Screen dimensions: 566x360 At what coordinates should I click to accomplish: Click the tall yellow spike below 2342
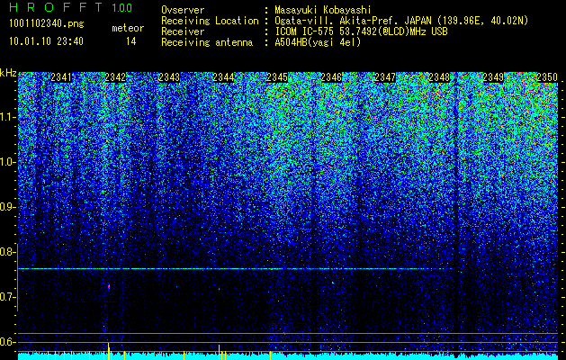[108, 350]
